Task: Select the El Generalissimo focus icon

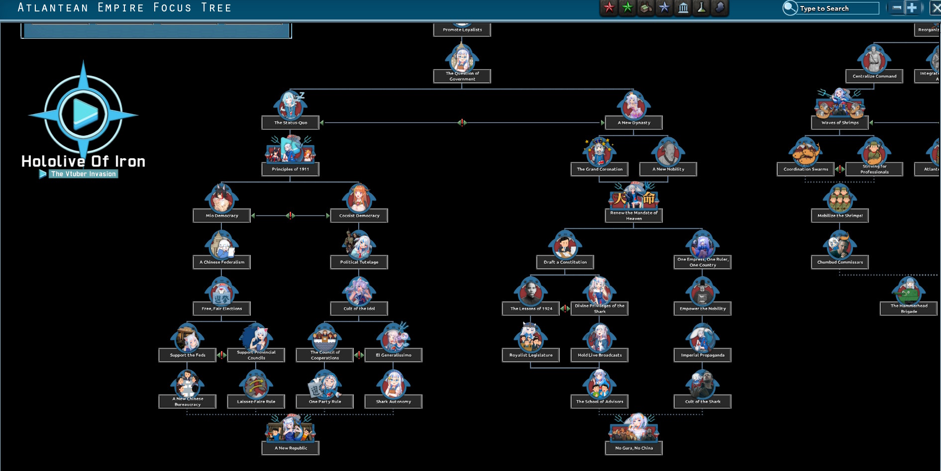Action: click(393, 337)
